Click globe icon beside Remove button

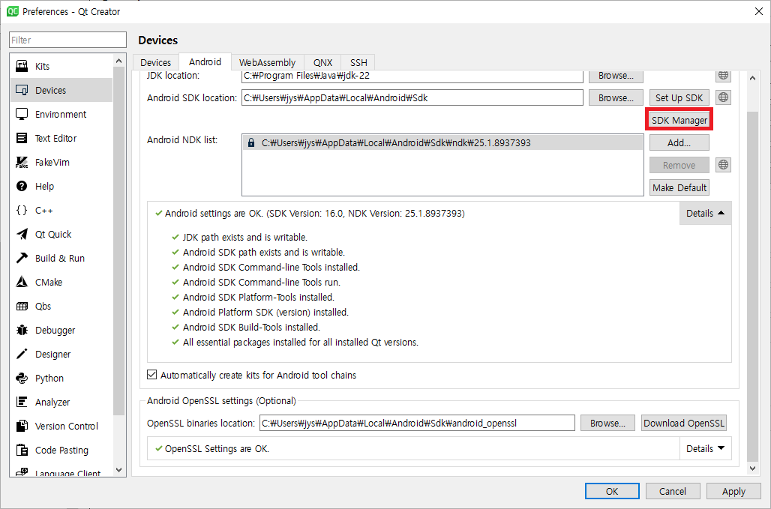tap(723, 165)
